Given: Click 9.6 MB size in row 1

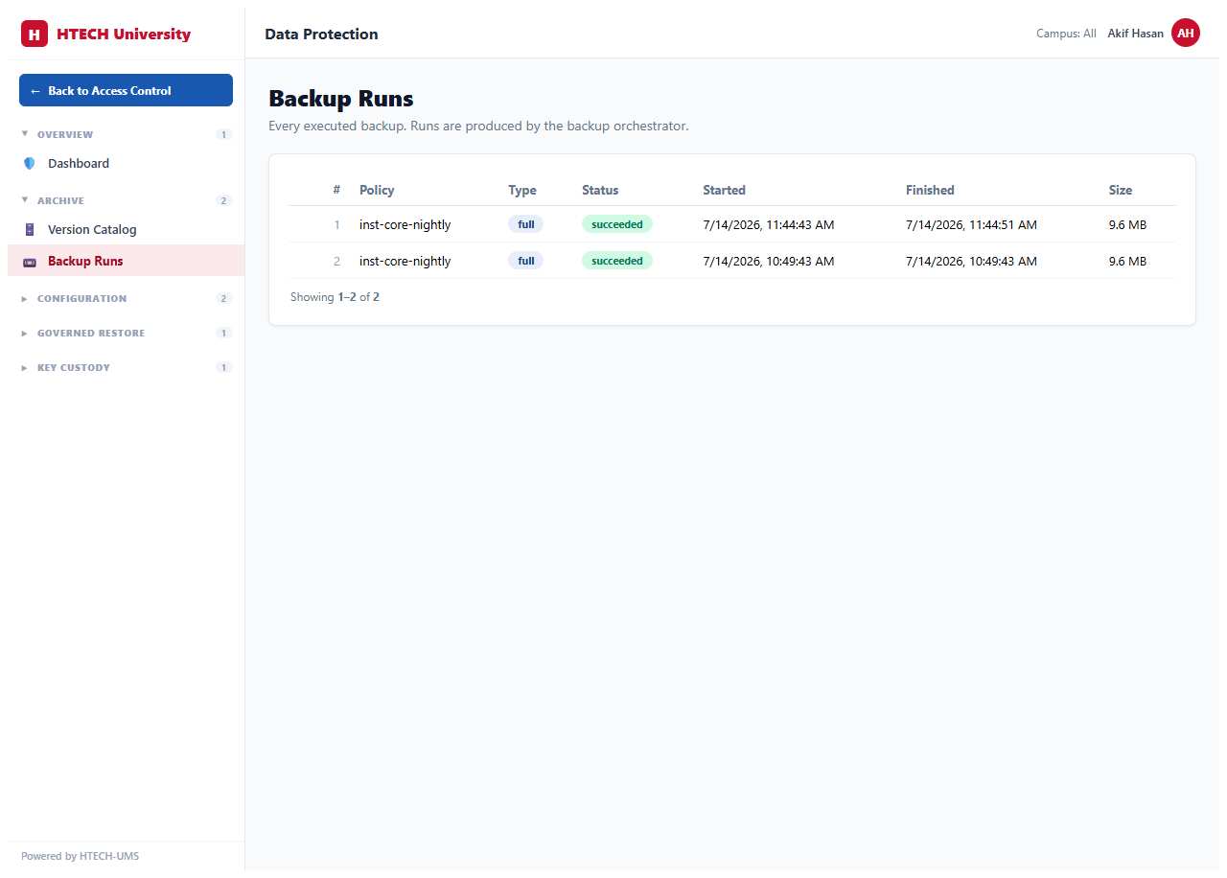Looking at the screenshot, I should (x=1127, y=224).
